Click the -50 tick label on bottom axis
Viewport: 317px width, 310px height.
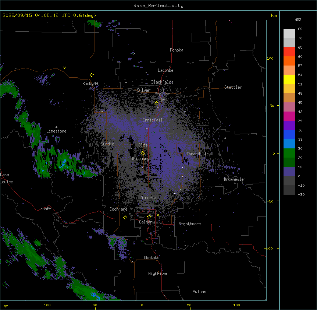[94, 305]
